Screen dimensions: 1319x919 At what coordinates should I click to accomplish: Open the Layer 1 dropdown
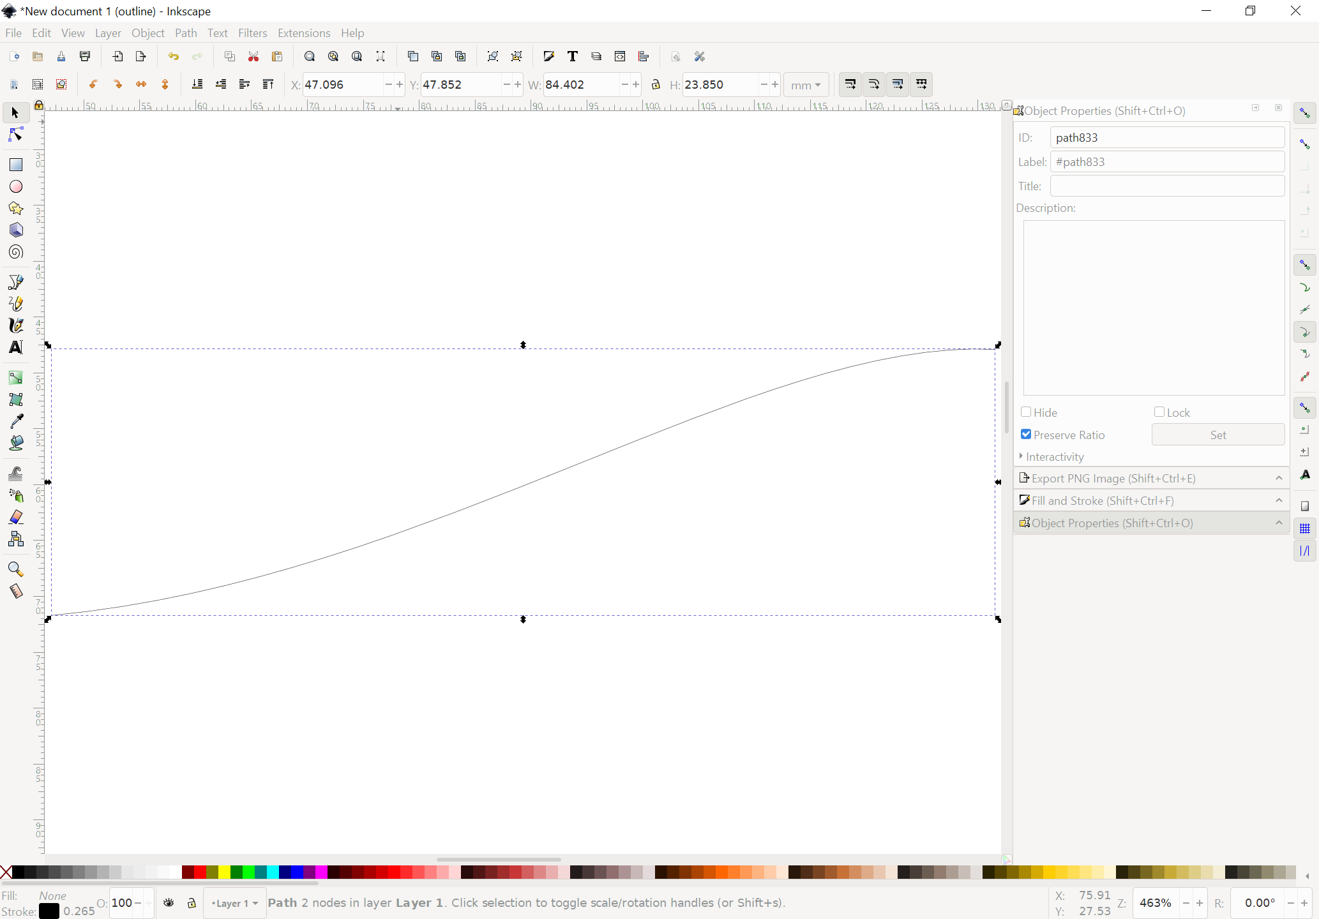pyautogui.click(x=234, y=903)
